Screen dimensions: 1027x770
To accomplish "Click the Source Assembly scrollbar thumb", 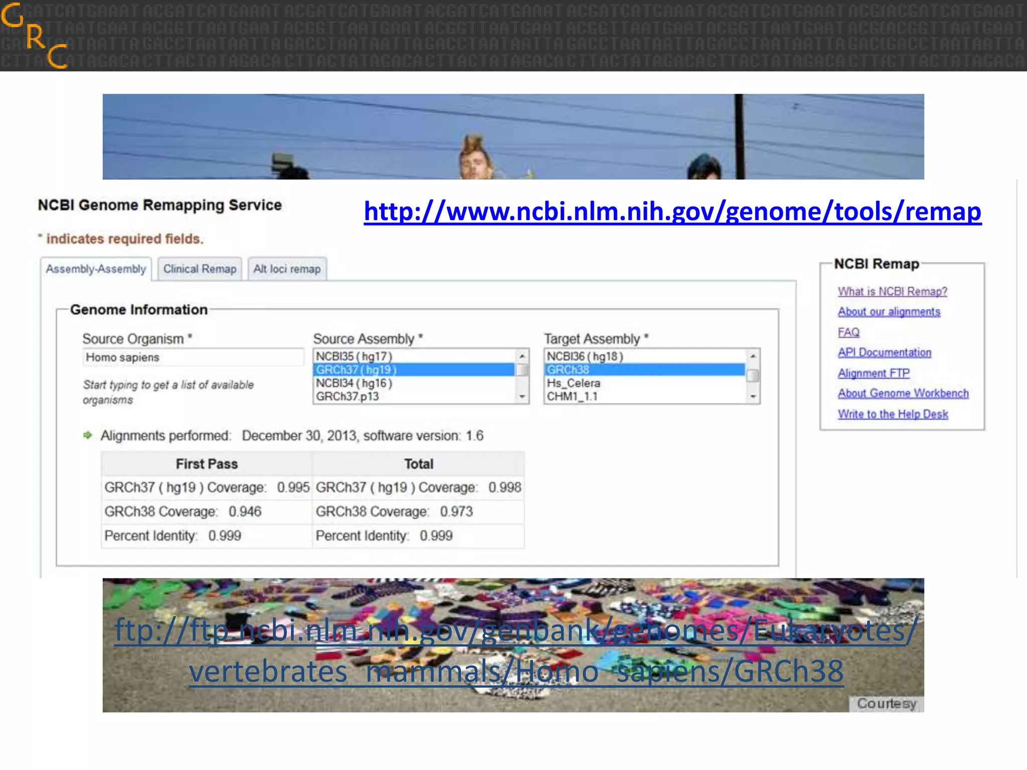I will coord(522,370).
